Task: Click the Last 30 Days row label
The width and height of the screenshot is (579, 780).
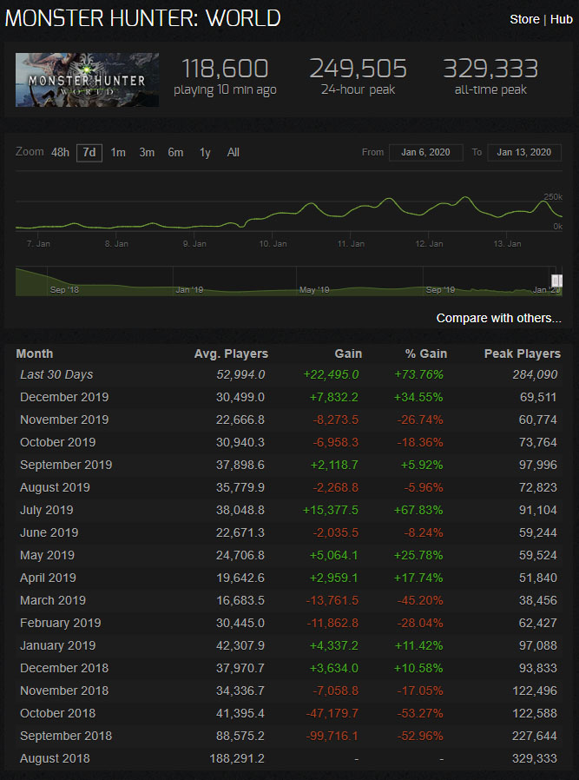Action: (x=56, y=374)
